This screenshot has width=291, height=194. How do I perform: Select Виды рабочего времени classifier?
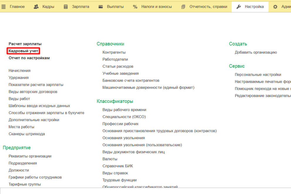point(124,110)
